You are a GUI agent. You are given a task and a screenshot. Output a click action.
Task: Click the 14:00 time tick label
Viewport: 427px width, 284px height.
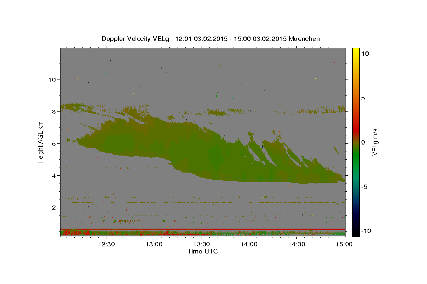tap(249, 244)
